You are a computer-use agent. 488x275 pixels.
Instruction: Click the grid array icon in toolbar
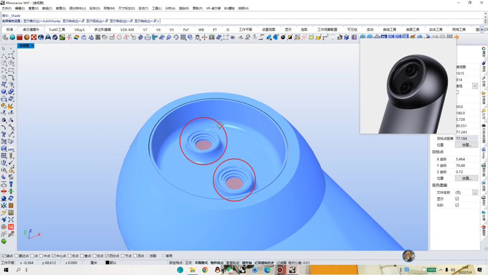(x=183, y=38)
